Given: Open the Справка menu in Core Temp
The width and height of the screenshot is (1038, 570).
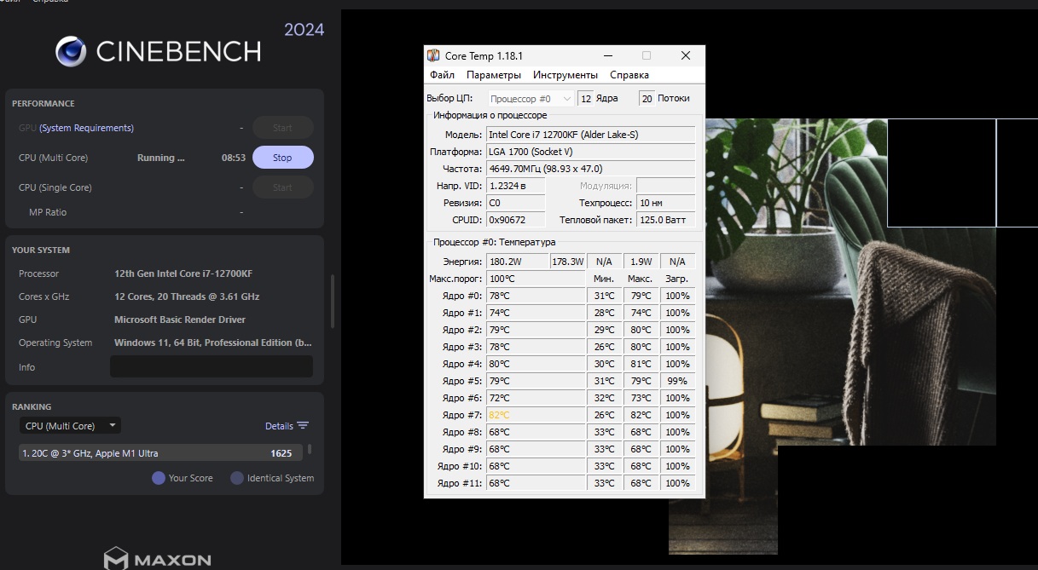Looking at the screenshot, I should (629, 75).
